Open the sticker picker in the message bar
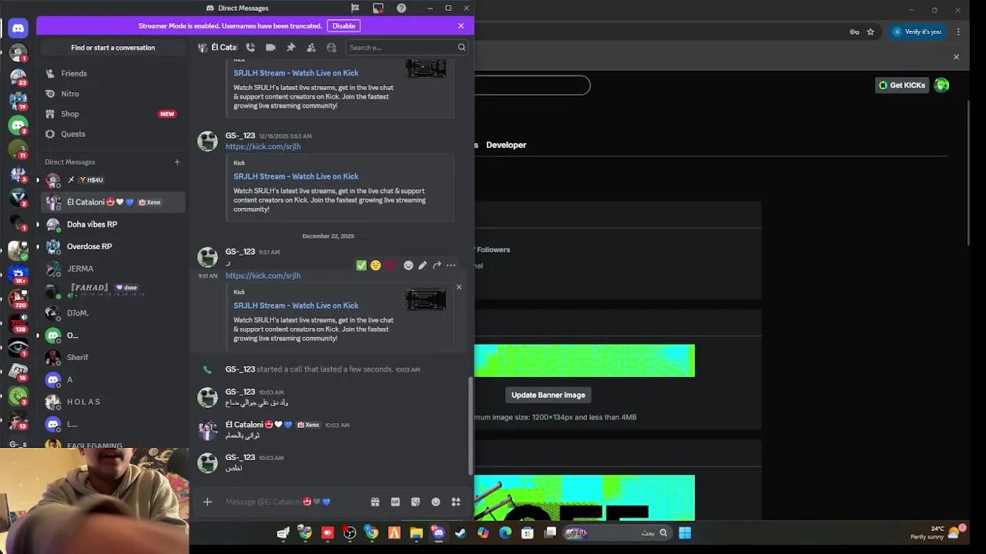986x554 pixels. (x=416, y=502)
